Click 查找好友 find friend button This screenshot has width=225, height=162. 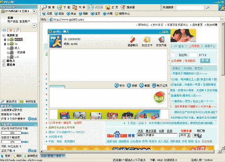coord(9,102)
